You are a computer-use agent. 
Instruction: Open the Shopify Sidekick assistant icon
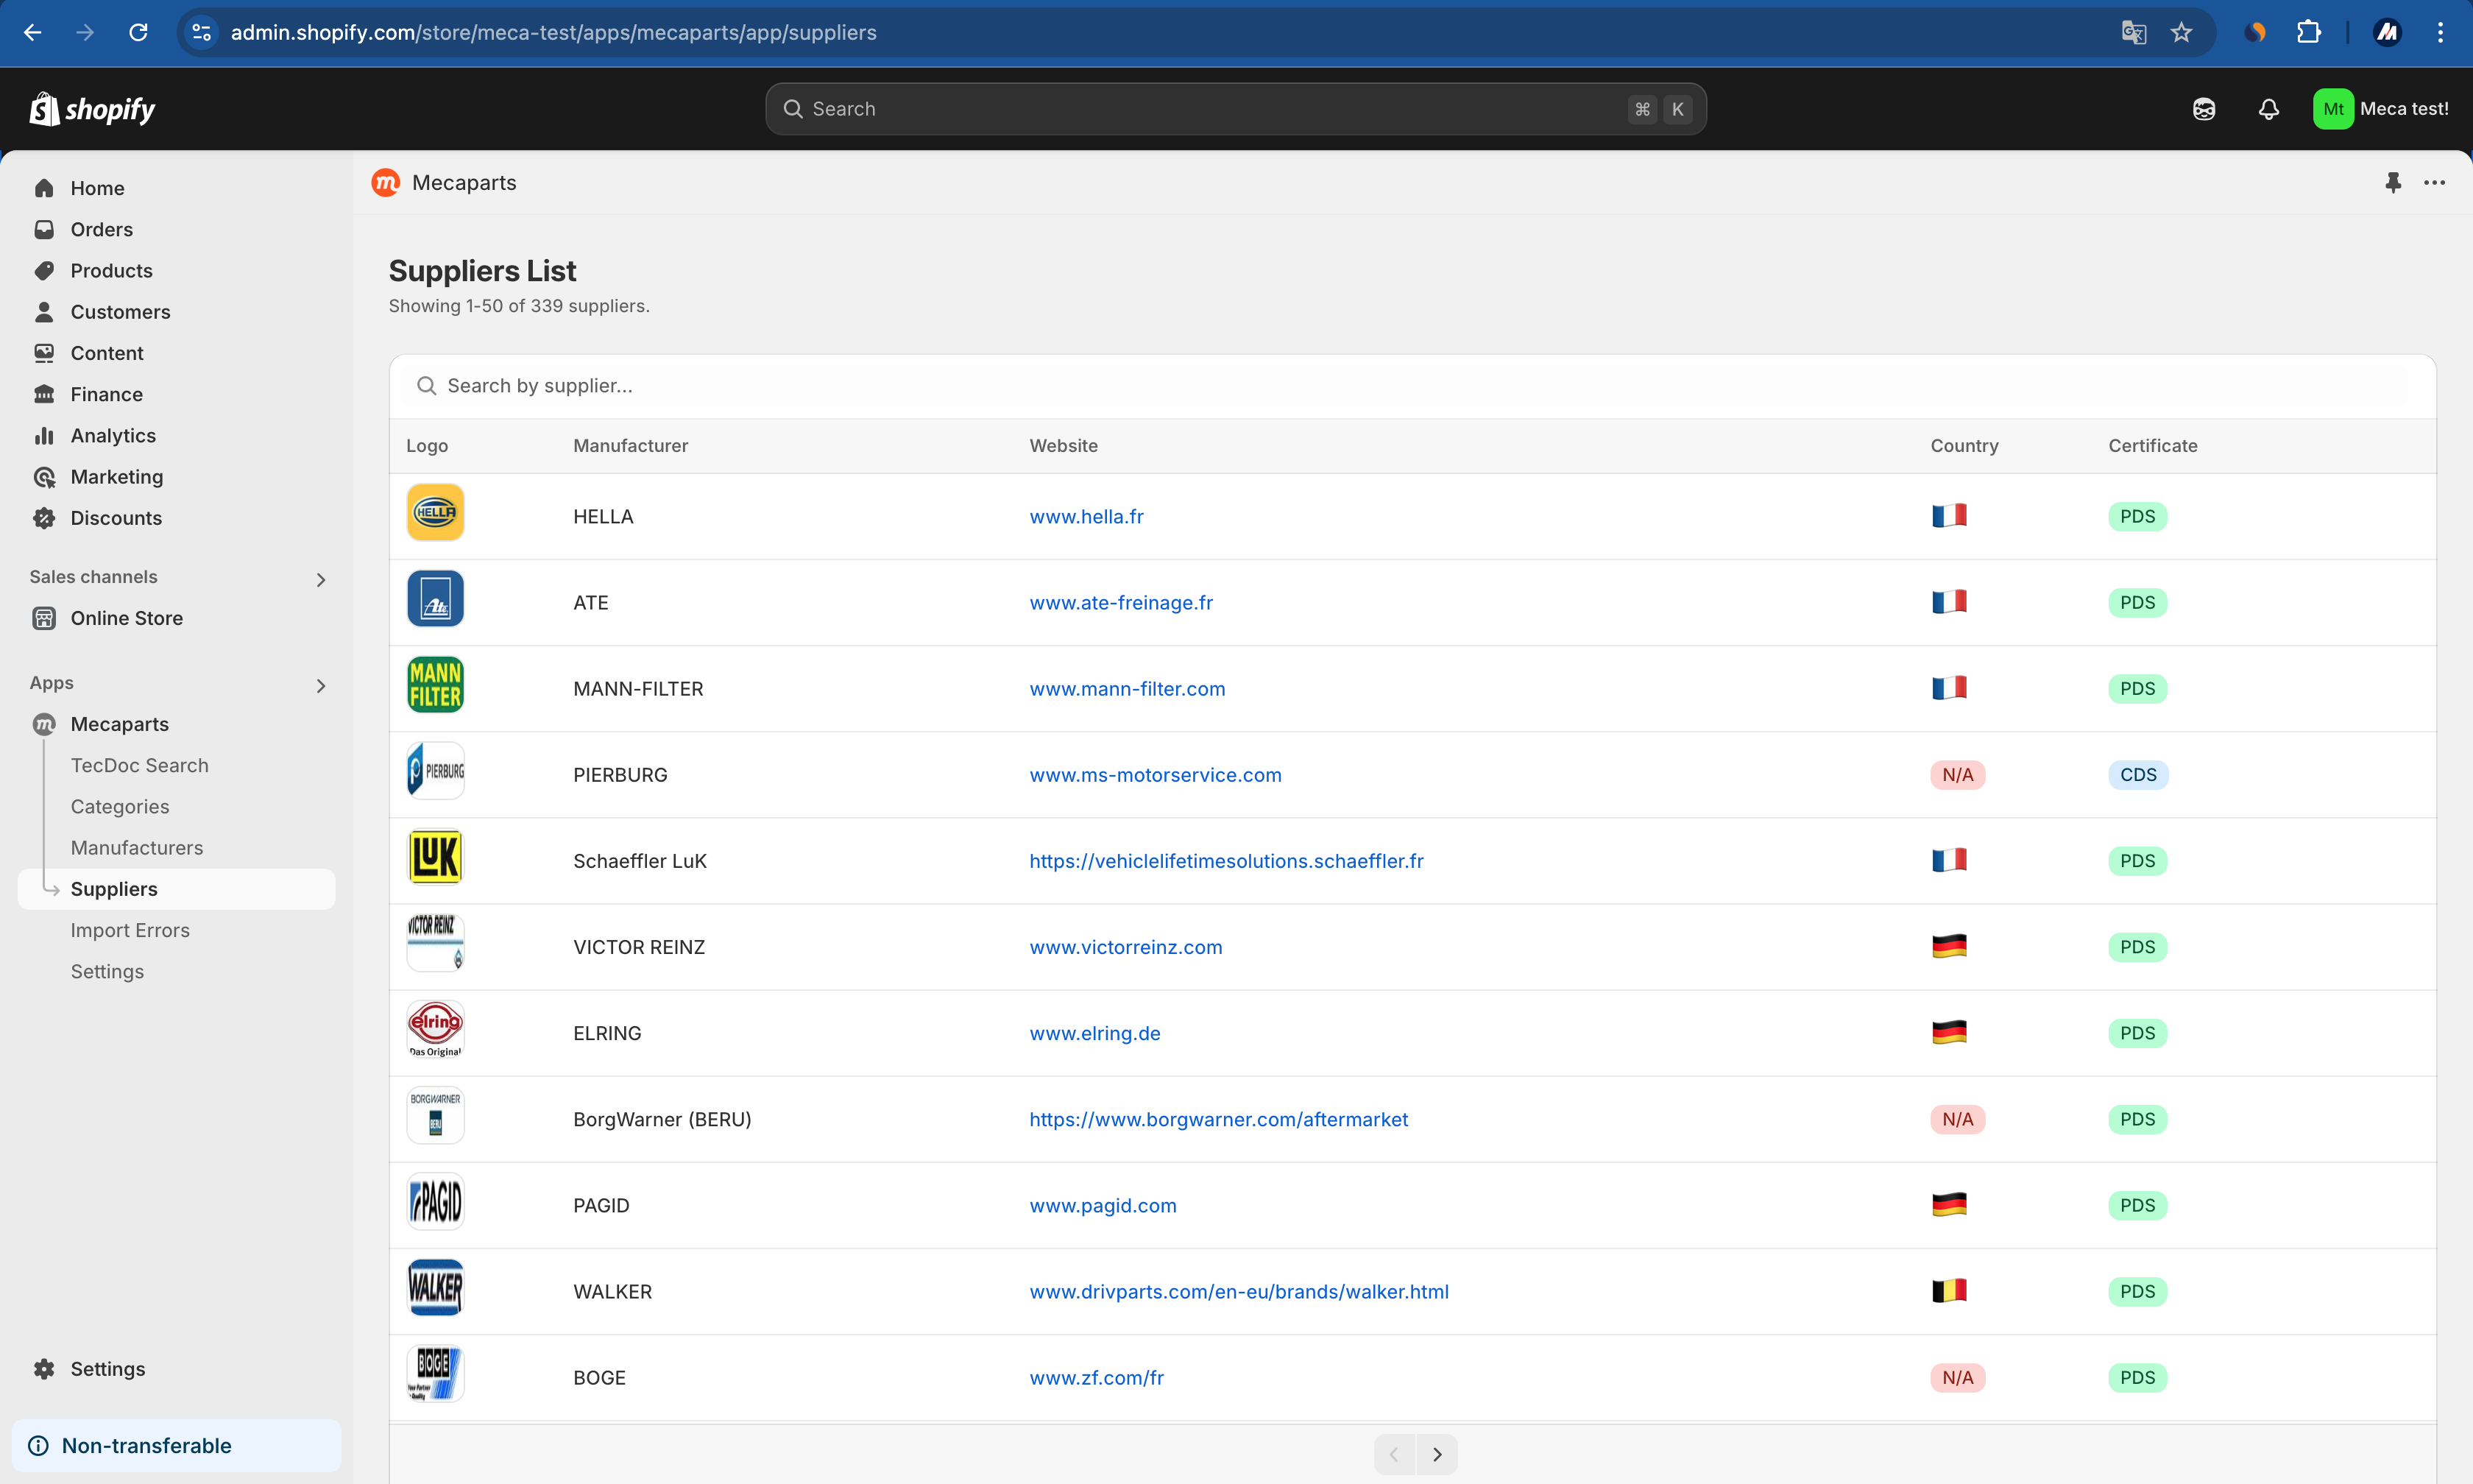[2204, 109]
